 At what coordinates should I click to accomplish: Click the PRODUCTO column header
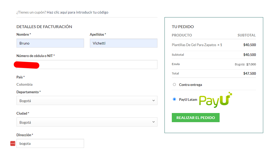point(182,35)
